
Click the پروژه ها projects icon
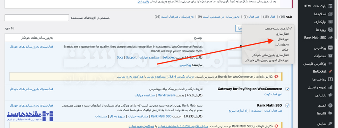click(x=330, y=29)
